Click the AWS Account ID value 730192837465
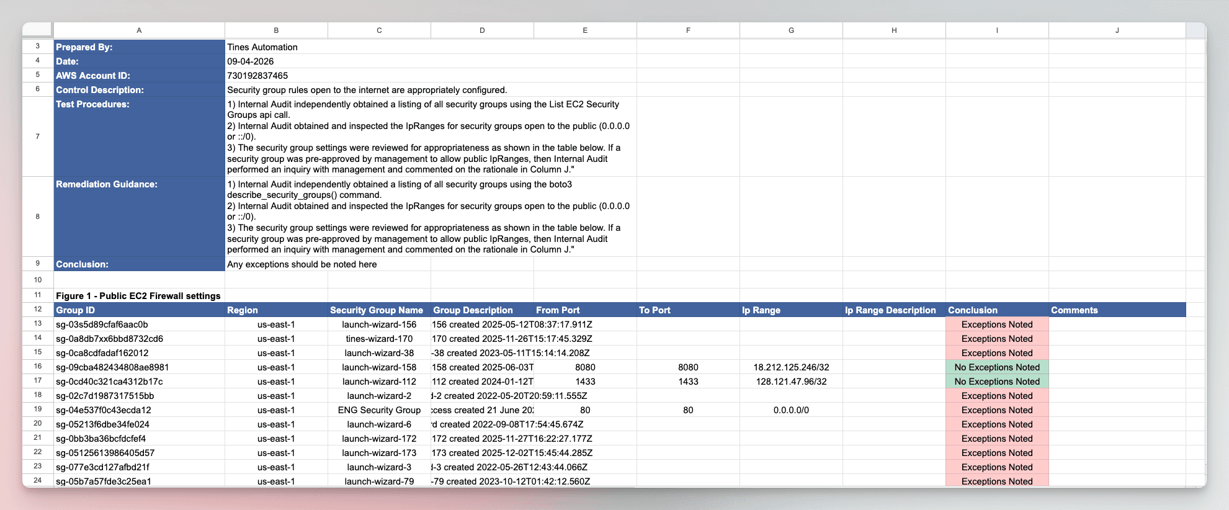Screen dimensions: 1229x510 [x=431, y=75]
